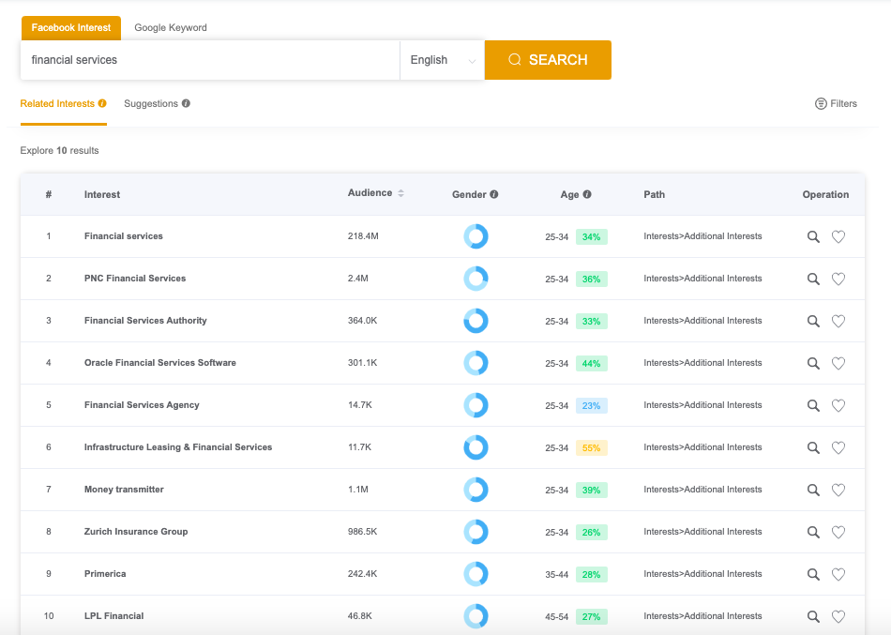
Task: Search icon for LPL Financial row
Action: [x=813, y=616]
